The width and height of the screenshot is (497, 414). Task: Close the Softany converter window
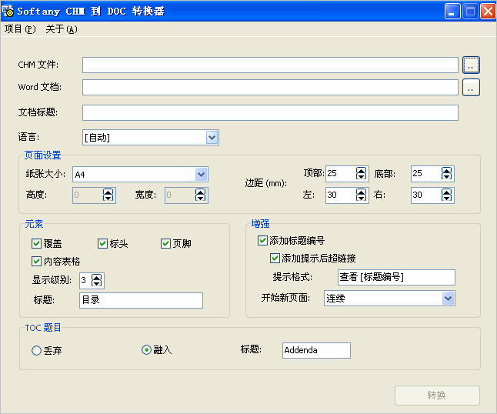(488, 12)
